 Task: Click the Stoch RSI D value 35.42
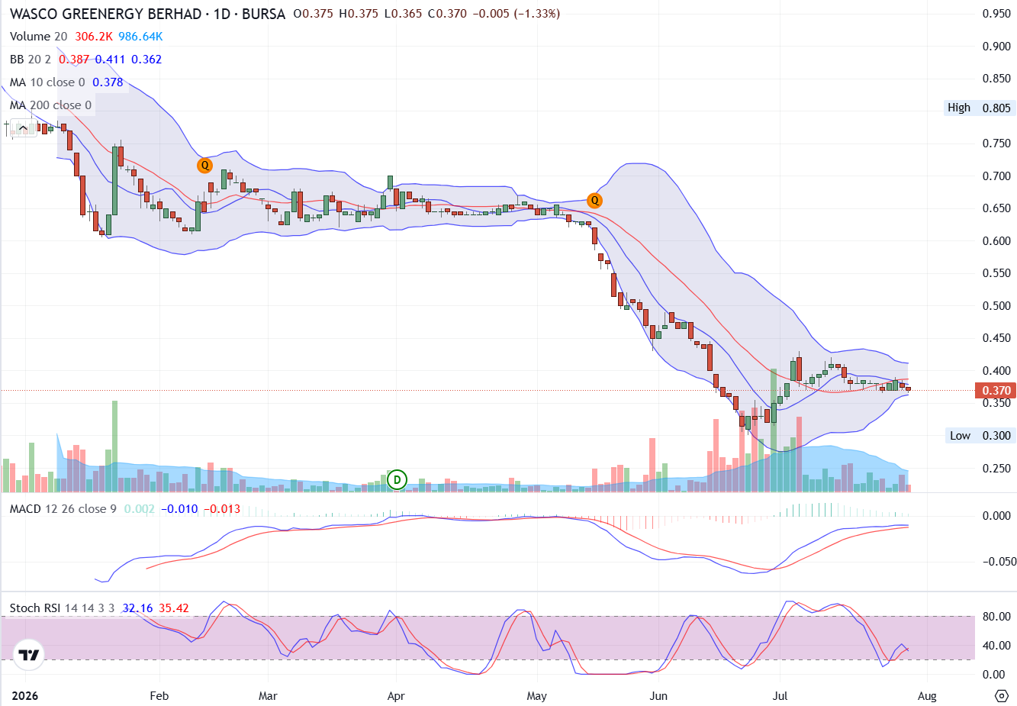click(173, 608)
